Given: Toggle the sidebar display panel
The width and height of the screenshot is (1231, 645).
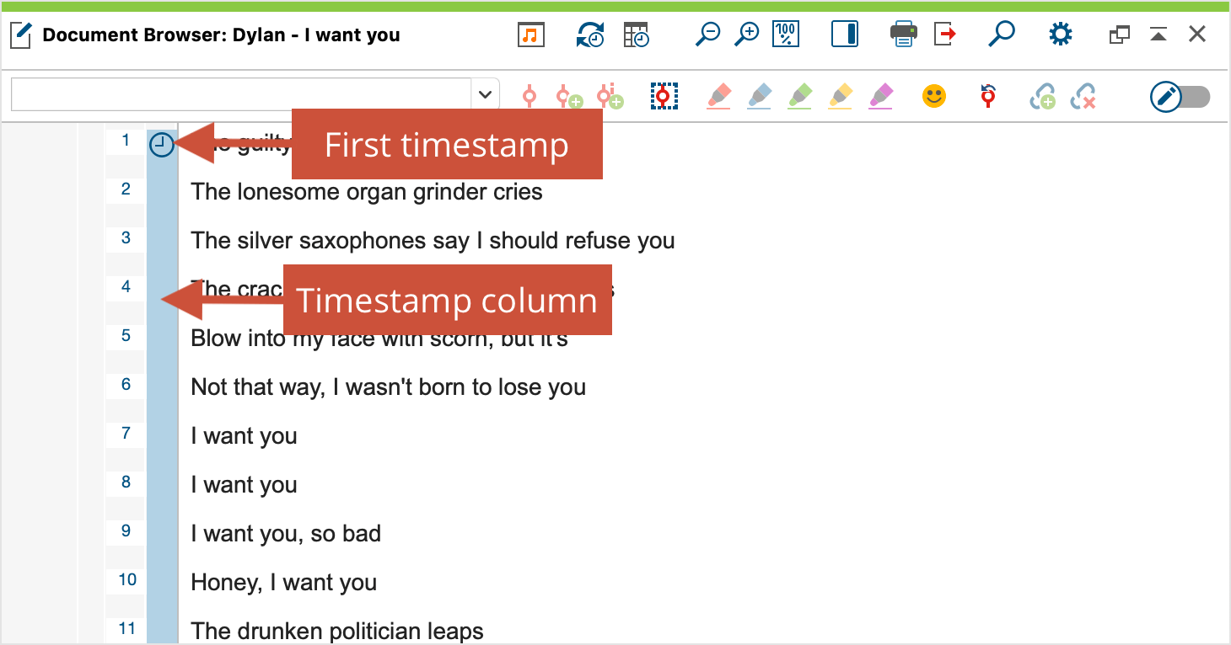Looking at the screenshot, I should [844, 35].
